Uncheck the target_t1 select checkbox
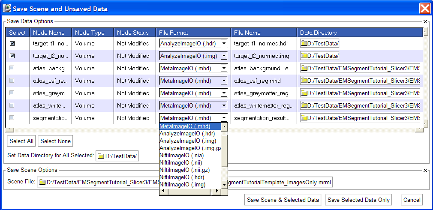 (12, 43)
